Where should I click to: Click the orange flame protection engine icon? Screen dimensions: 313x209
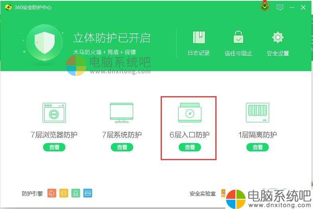(52, 193)
